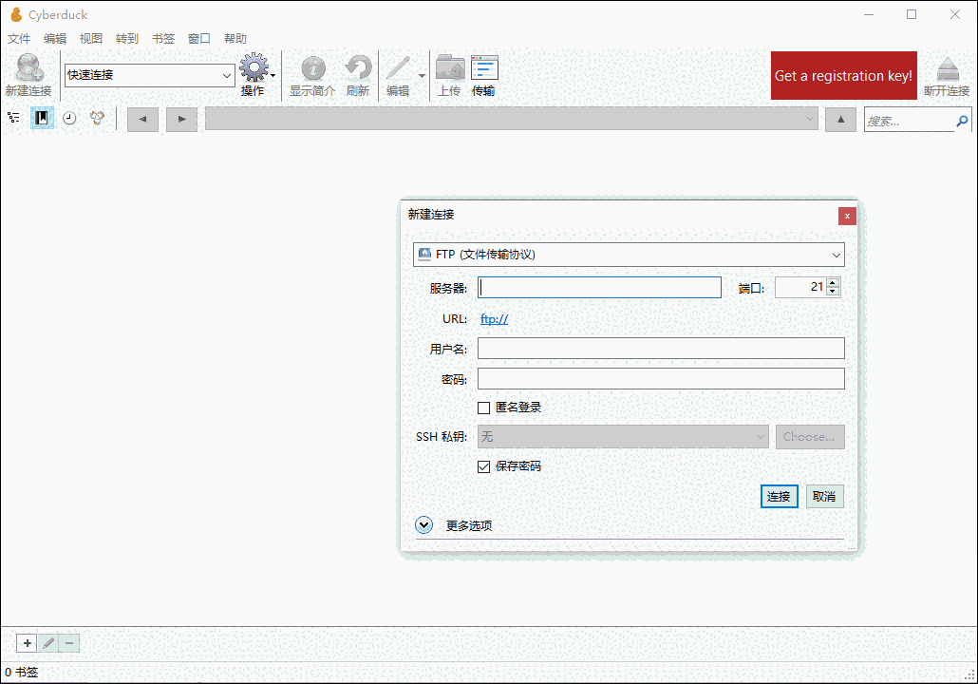Expand 更多选项 section

pos(424,525)
